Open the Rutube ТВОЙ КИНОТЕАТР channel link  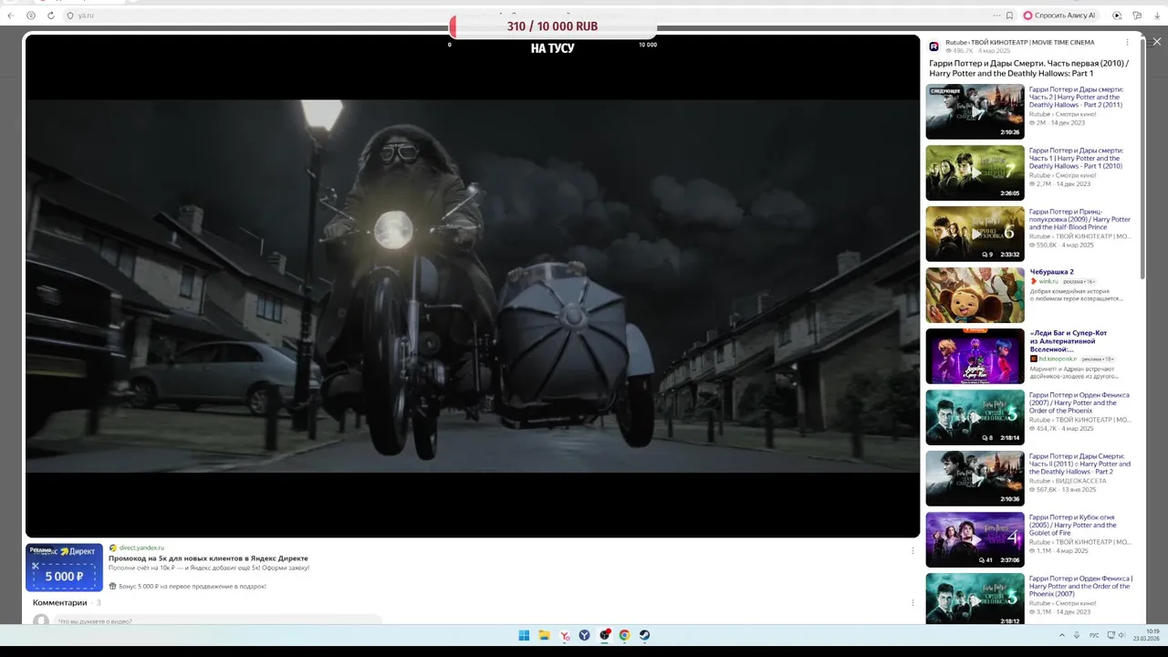pos(1019,43)
